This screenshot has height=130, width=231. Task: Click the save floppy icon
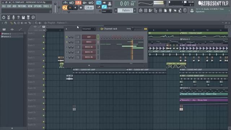point(23,17)
